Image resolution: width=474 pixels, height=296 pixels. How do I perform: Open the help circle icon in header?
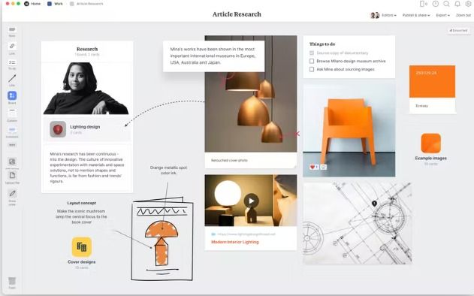(x=435, y=4)
